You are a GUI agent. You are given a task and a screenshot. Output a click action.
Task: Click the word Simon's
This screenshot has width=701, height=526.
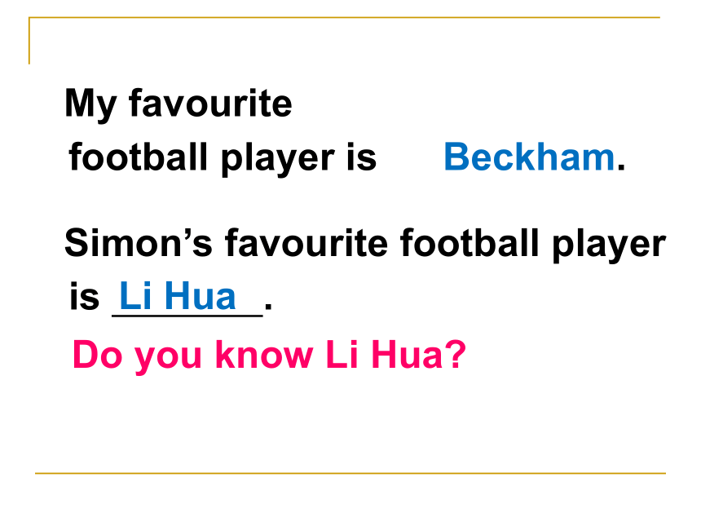[x=138, y=242]
